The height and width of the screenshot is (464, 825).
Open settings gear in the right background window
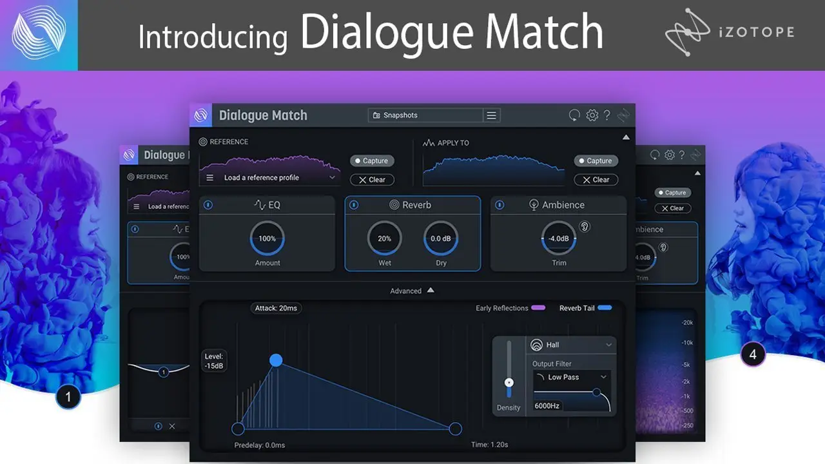pyautogui.click(x=670, y=155)
